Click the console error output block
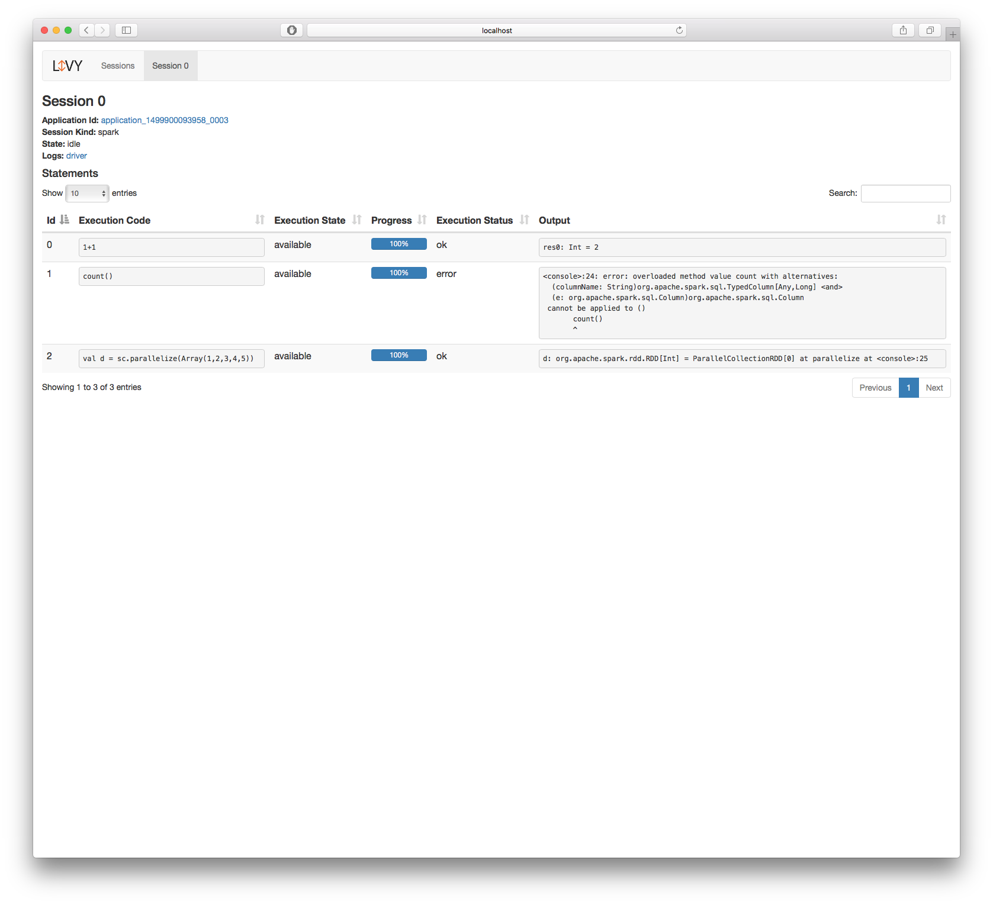 point(743,303)
